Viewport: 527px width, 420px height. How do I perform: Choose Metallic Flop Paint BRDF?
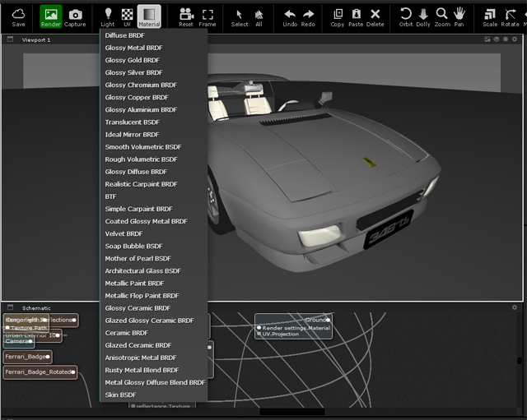point(154,296)
